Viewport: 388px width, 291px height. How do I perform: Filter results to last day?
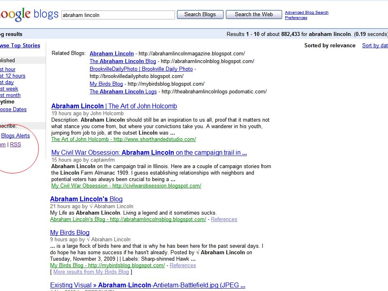click(7, 82)
